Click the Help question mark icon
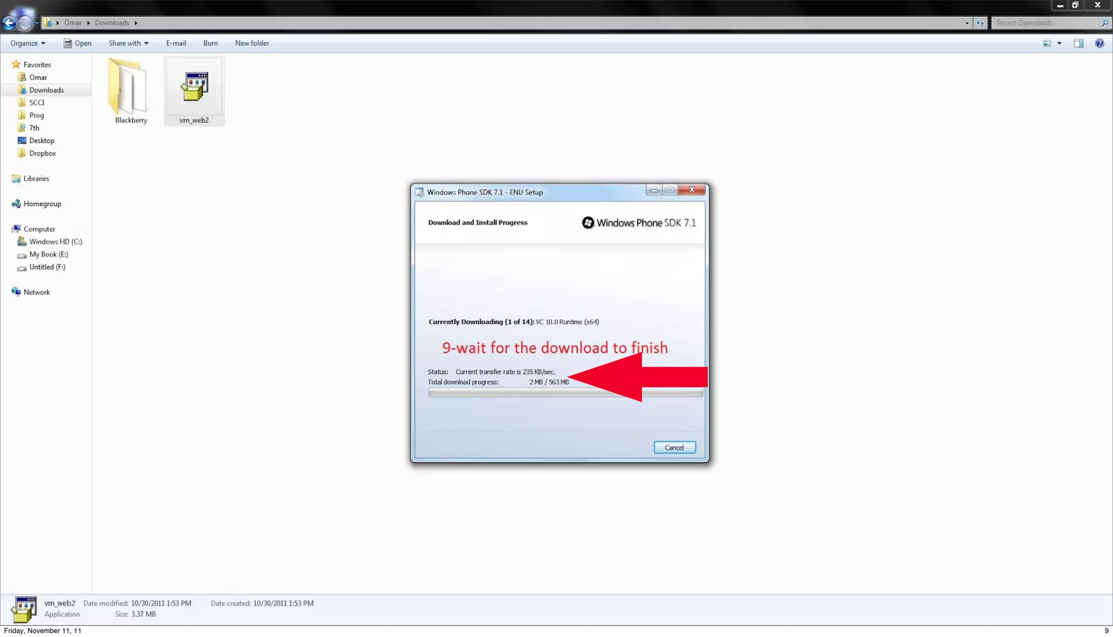 click(x=1099, y=43)
